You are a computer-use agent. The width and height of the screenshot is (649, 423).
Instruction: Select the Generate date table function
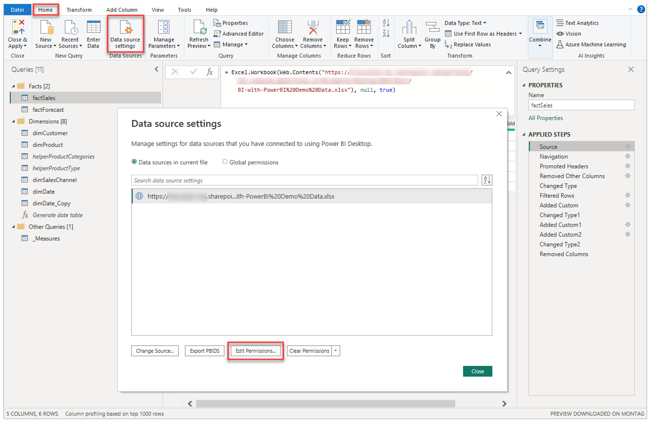point(57,215)
